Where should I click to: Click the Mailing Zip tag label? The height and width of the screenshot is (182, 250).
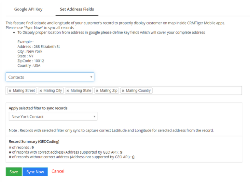tap(109, 91)
